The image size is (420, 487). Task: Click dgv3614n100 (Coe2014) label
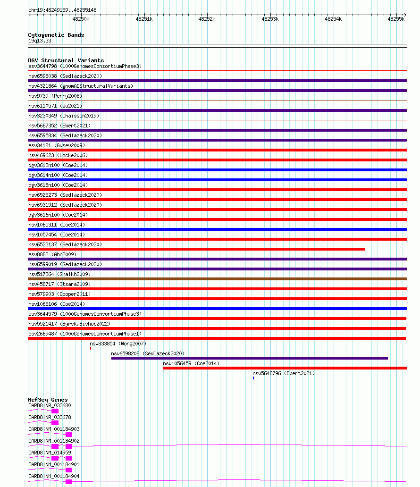point(58,176)
